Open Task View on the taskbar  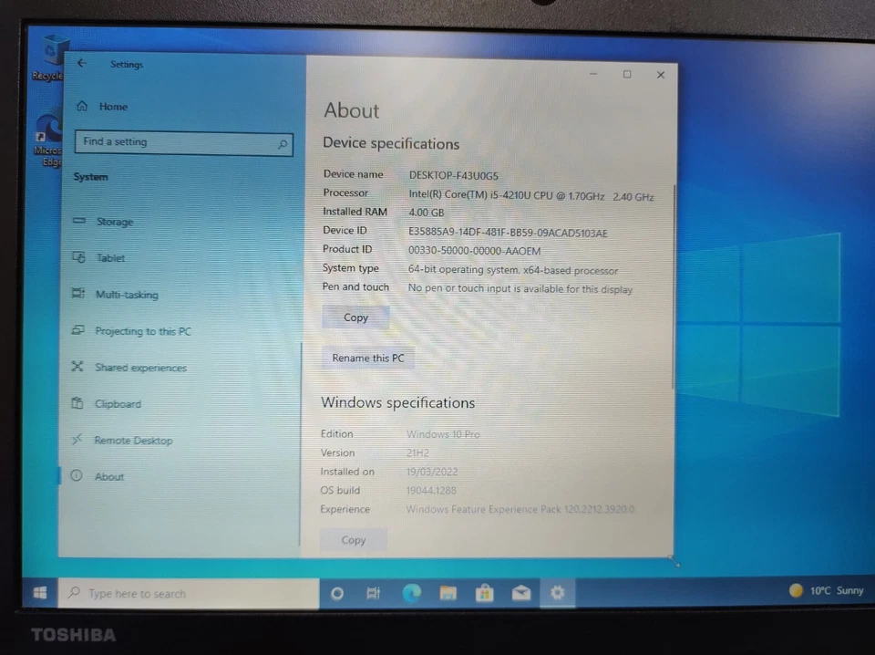click(x=373, y=593)
